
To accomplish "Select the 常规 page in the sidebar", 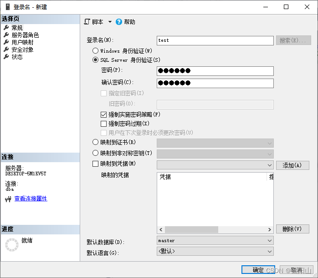I will pyautogui.click(x=17, y=28).
